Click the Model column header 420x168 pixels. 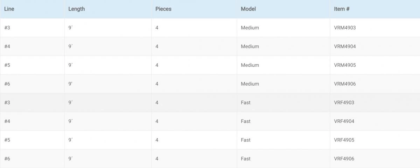pyautogui.click(x=248, y=9)
